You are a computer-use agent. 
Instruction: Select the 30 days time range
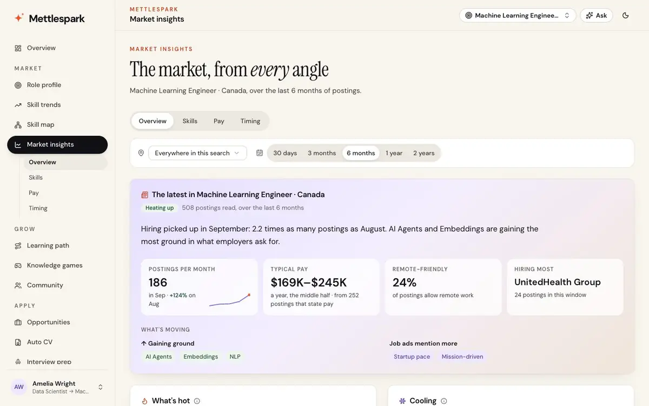[x=285, y=153]
